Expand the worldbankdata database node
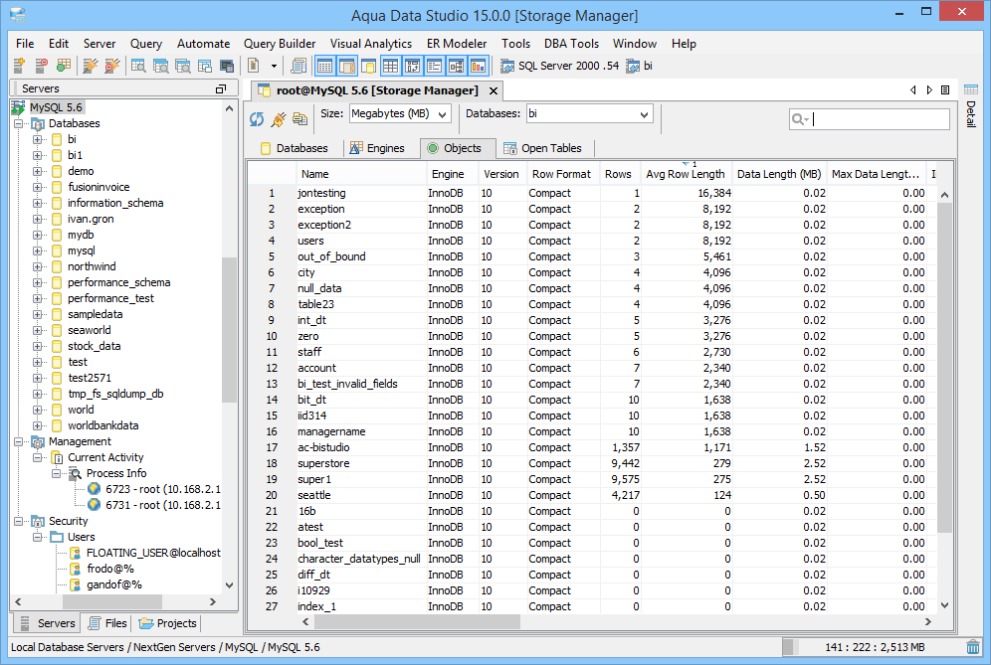This screenshot has width=991, height=665. [37, 425]
